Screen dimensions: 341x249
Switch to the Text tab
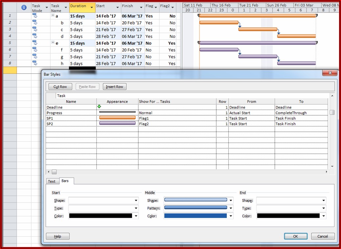tap(52, 181)
